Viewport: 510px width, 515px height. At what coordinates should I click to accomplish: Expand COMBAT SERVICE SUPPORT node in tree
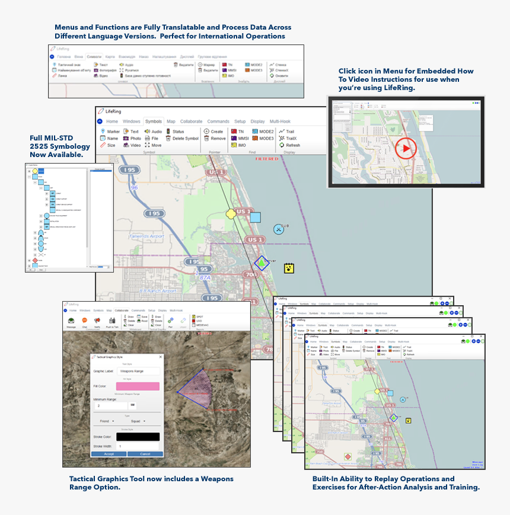47,204
